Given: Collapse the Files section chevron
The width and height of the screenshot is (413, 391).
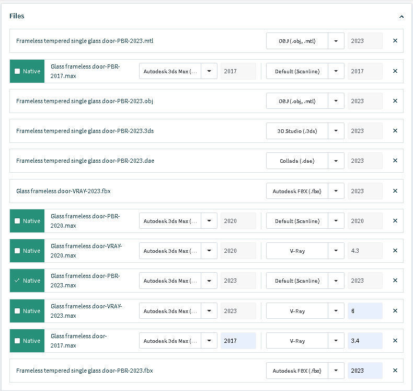Looking at the screenshot, I should click(401, 17).
